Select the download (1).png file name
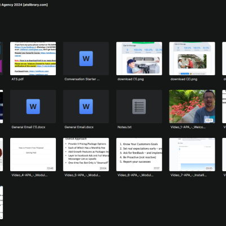 [131, 79]
